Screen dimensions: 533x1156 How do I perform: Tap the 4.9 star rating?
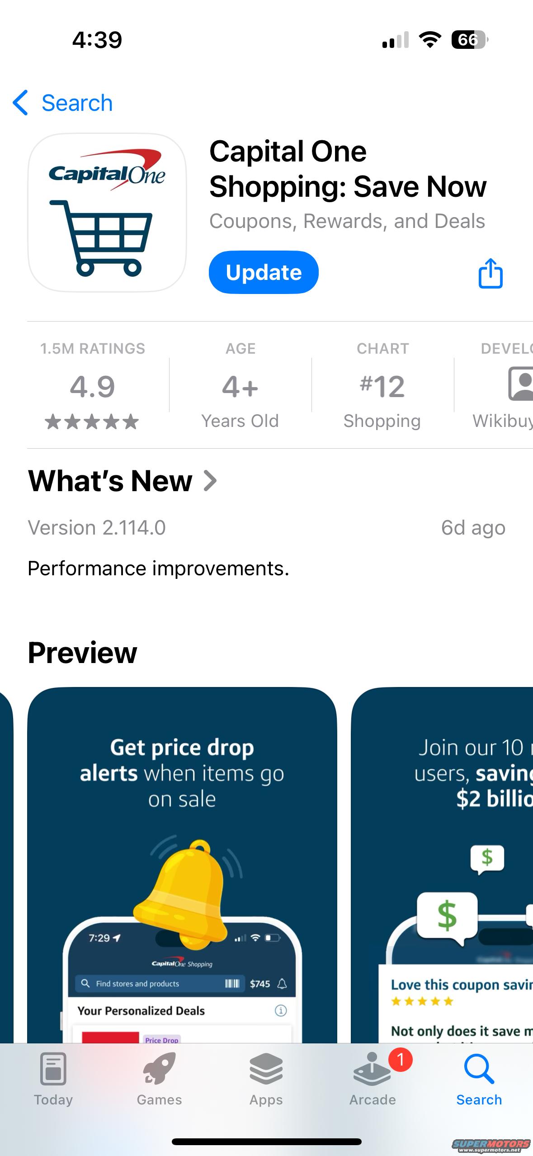[92, 386]
